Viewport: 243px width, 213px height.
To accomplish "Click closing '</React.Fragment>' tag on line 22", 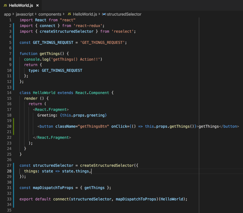I will click(x=52, y=138).
